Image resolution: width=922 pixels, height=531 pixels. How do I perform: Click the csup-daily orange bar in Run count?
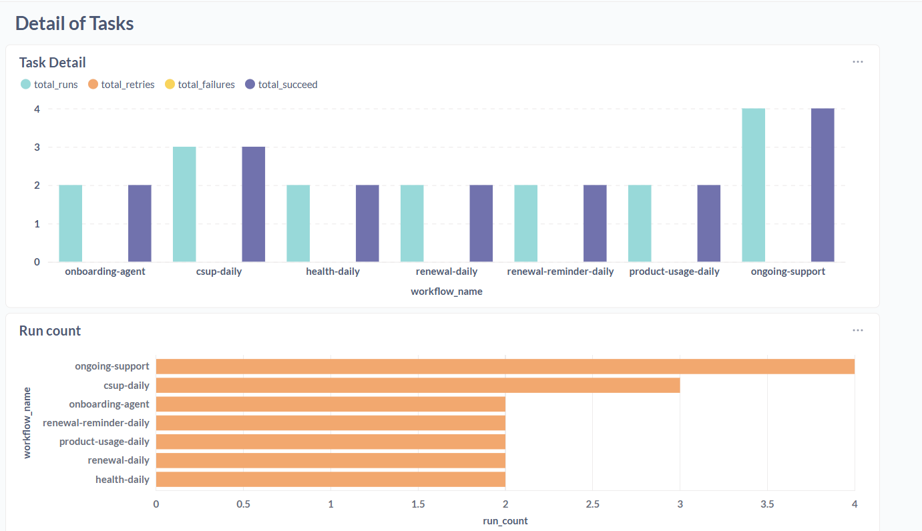point(417,386)
